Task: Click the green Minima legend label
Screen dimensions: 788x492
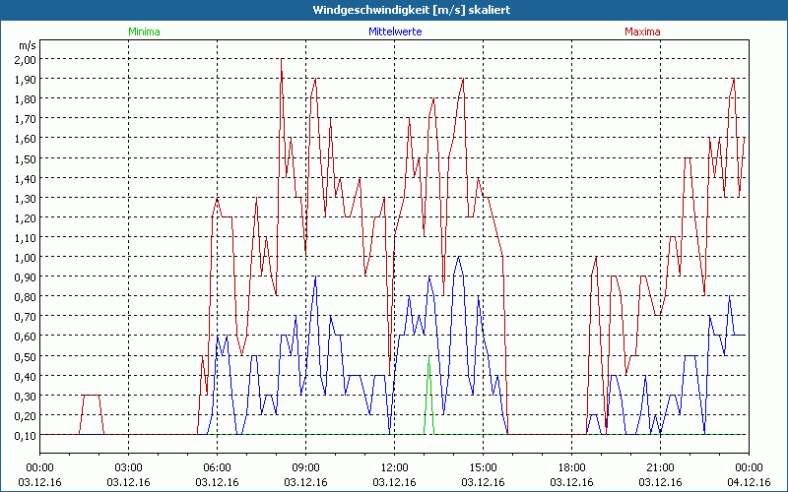Action: coord(144,31)
